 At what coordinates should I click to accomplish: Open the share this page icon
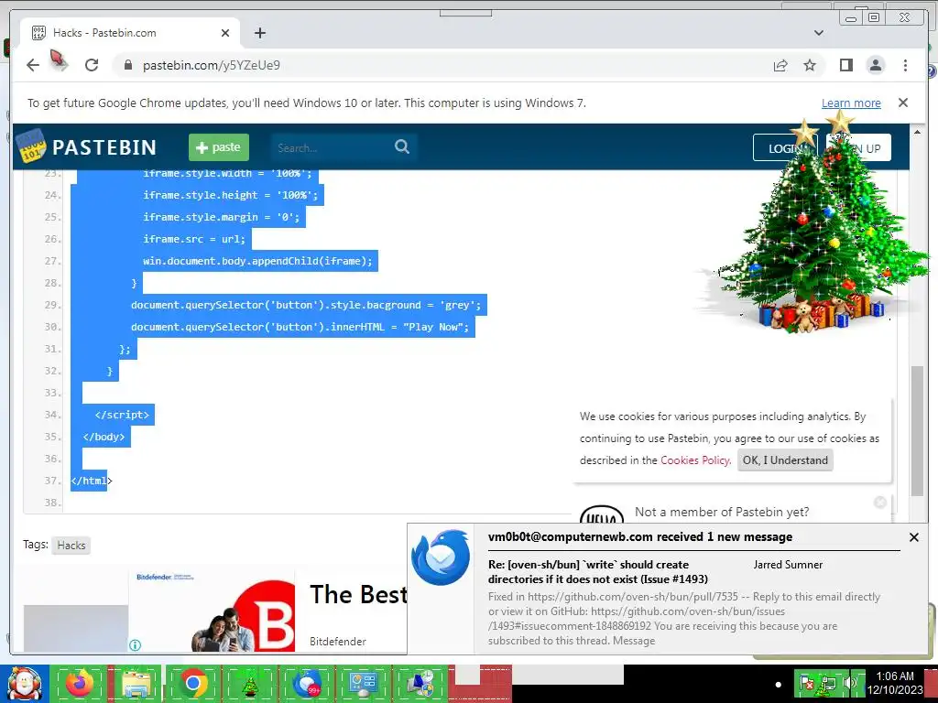[780, 65]
